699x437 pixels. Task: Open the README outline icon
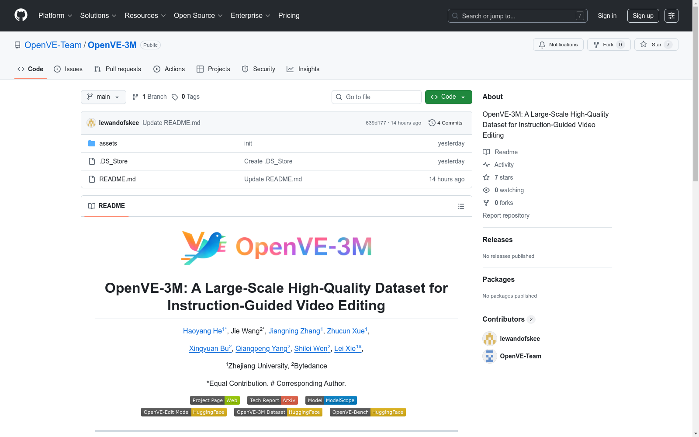461,206
